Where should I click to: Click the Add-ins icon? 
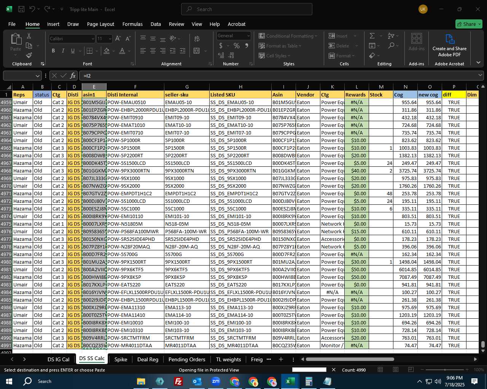(x=417, y=42)
